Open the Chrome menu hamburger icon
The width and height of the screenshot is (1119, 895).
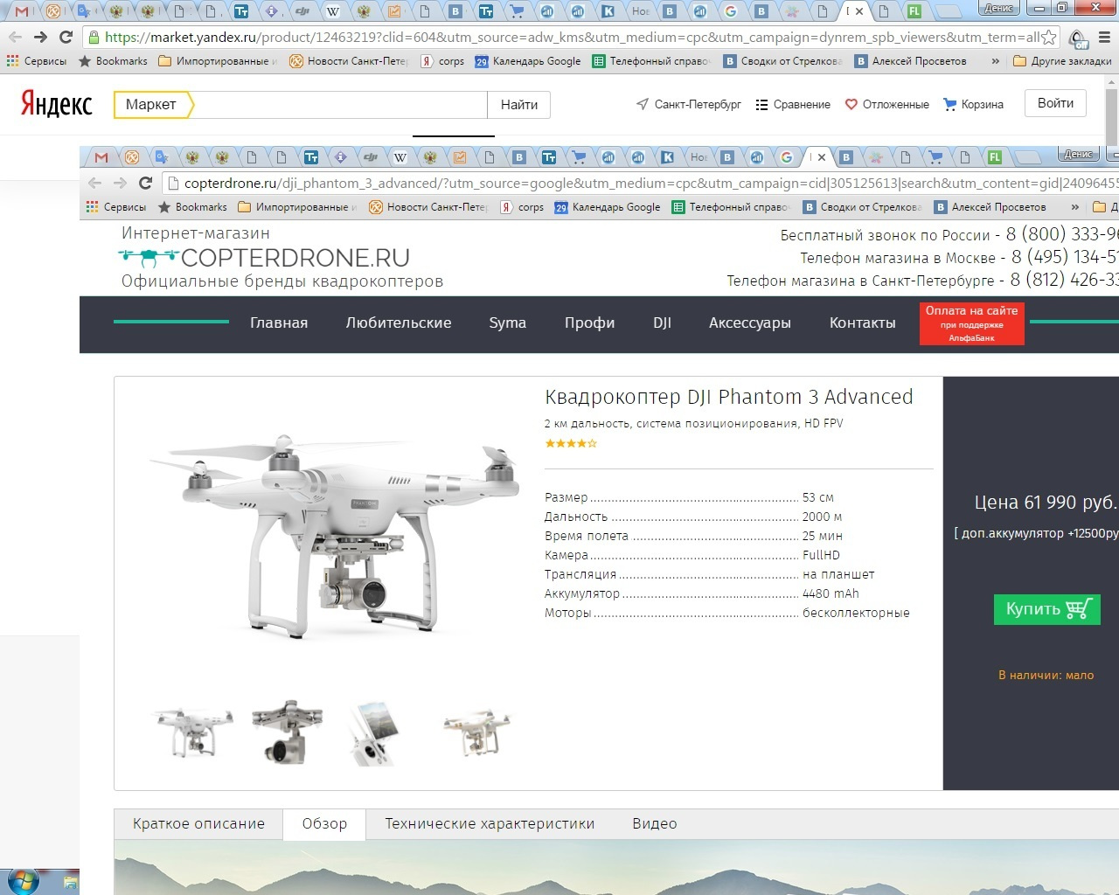(1104, 38)
